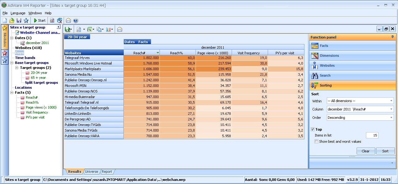Click the Marktplaats:Marktplaats row label

pyautogui.click(x=94, y=69)
